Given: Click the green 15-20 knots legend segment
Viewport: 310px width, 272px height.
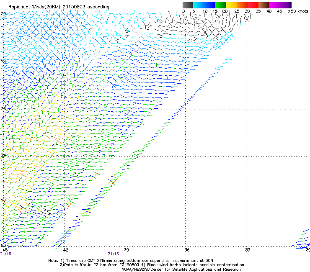Looking at the screenshot, I should pos(220,5).
